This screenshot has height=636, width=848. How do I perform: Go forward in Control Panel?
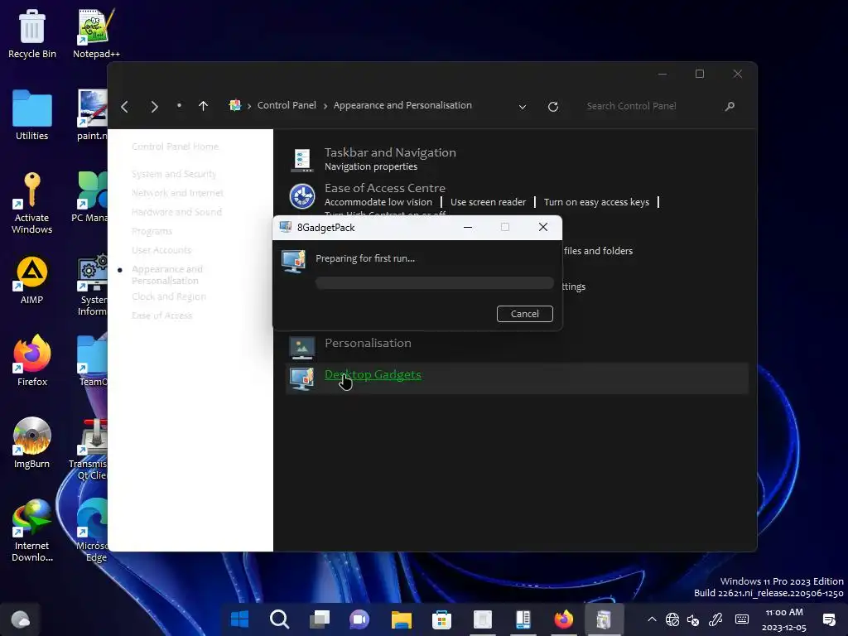click(x=154, y=107)
